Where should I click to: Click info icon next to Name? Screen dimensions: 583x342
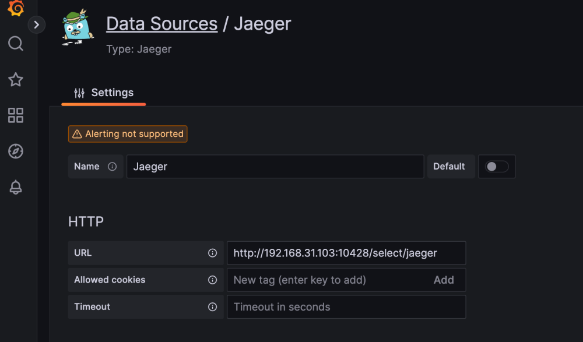(x=113, y=167)
